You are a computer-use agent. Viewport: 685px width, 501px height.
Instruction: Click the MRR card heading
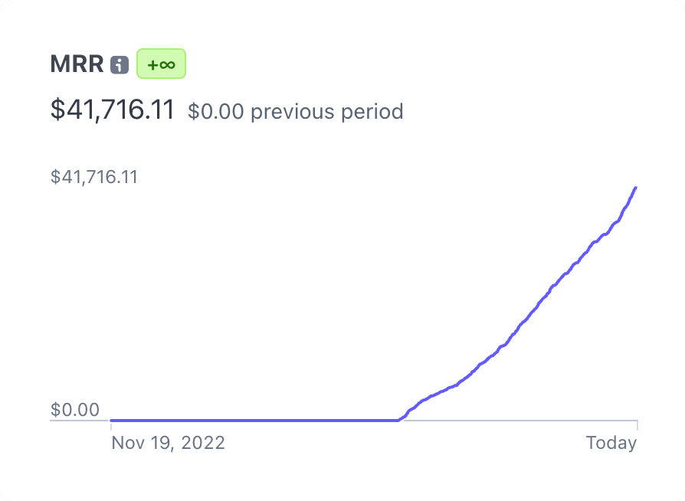[77, 64]
